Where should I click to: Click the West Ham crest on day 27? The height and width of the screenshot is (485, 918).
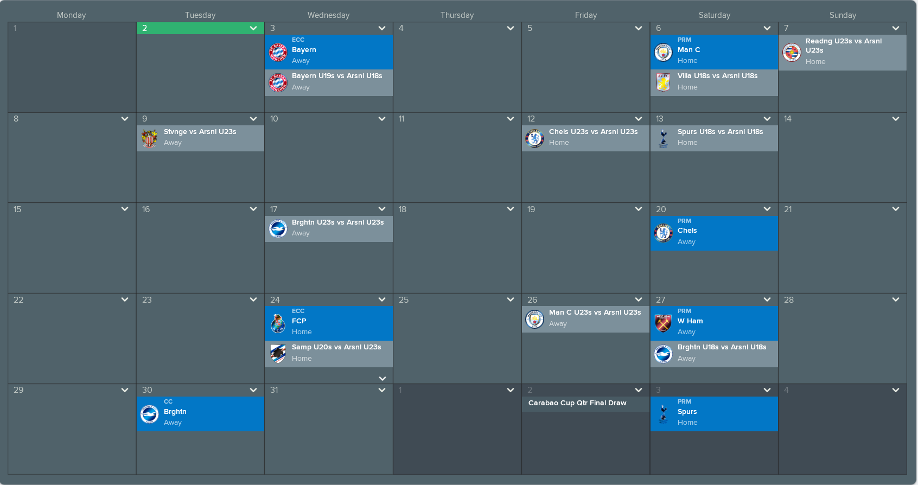[x=663, y=323]
